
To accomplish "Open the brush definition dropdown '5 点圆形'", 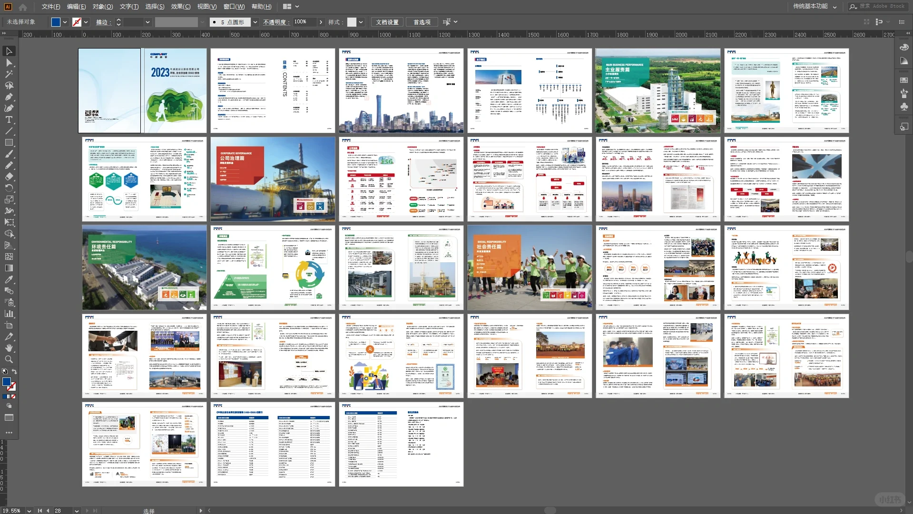I will point(255,22).
